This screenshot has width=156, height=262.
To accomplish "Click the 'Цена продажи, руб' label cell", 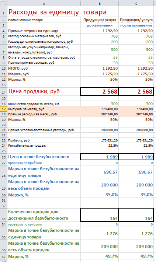I will coord(44,91).
